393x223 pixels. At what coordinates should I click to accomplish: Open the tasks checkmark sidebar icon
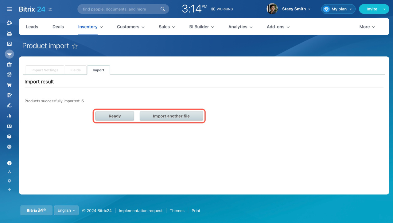[x=9, y=44]
